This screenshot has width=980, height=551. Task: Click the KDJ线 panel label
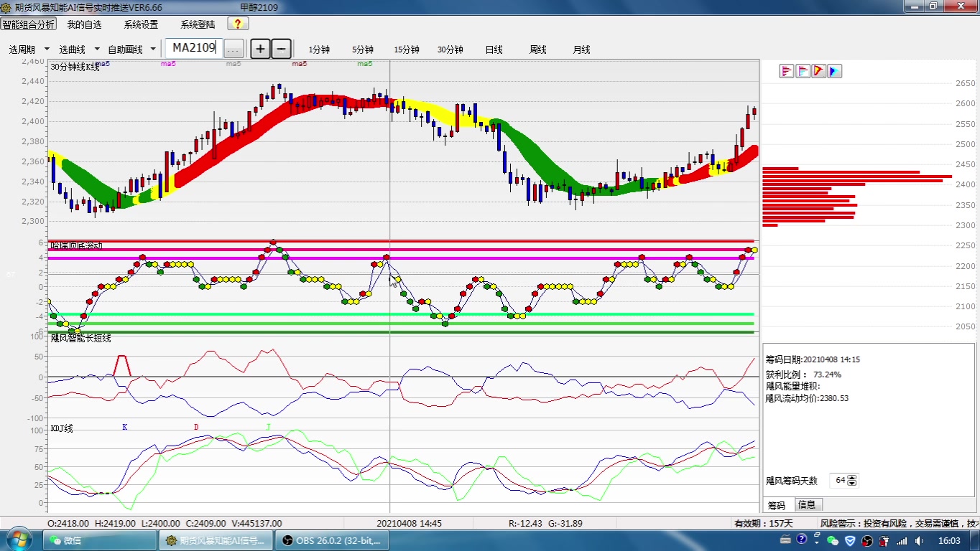point(62,428)
